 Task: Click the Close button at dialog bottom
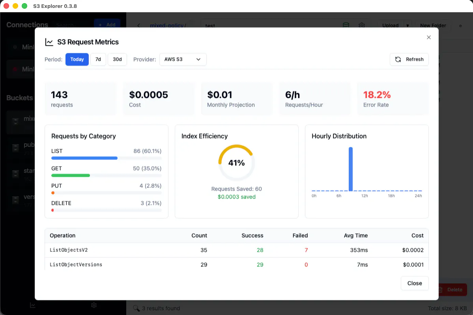[415, 283]
